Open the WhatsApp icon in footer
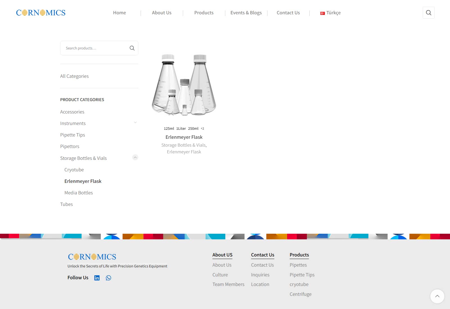Image resolution: width=450 pixels, height=309 pixels. click(108, 278)
